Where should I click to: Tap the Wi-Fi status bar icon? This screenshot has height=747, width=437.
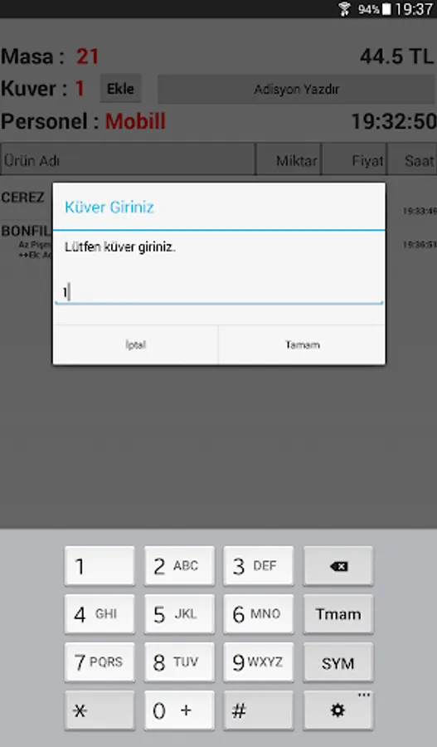(x=344, y=9)
